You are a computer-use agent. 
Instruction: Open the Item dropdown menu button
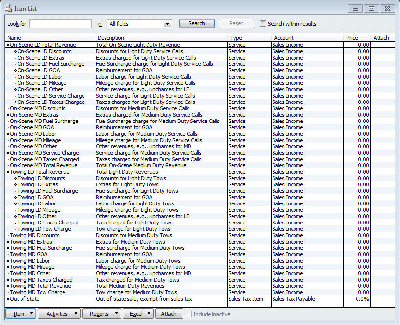pos(21,314)
